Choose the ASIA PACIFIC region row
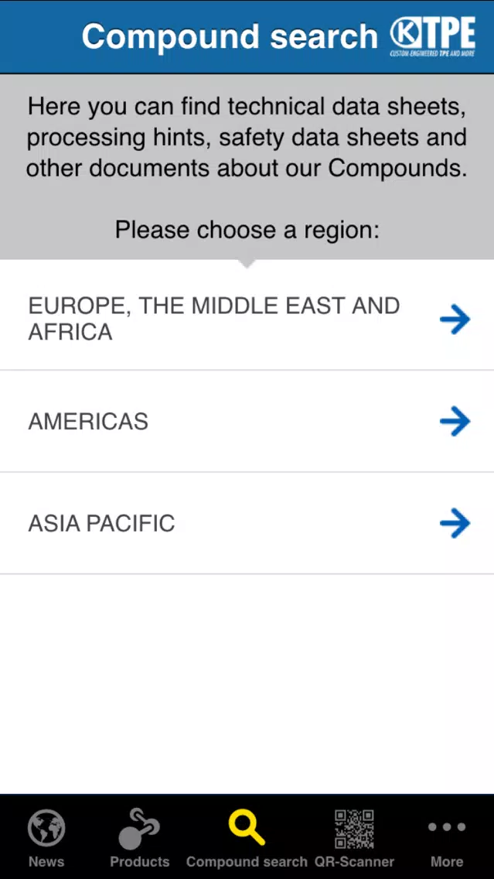 pos(247,524)
